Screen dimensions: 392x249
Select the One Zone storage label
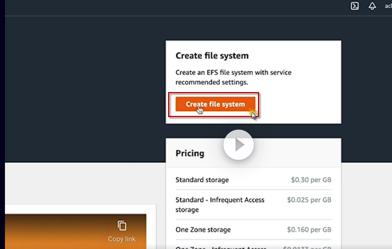tap(203, 229)
